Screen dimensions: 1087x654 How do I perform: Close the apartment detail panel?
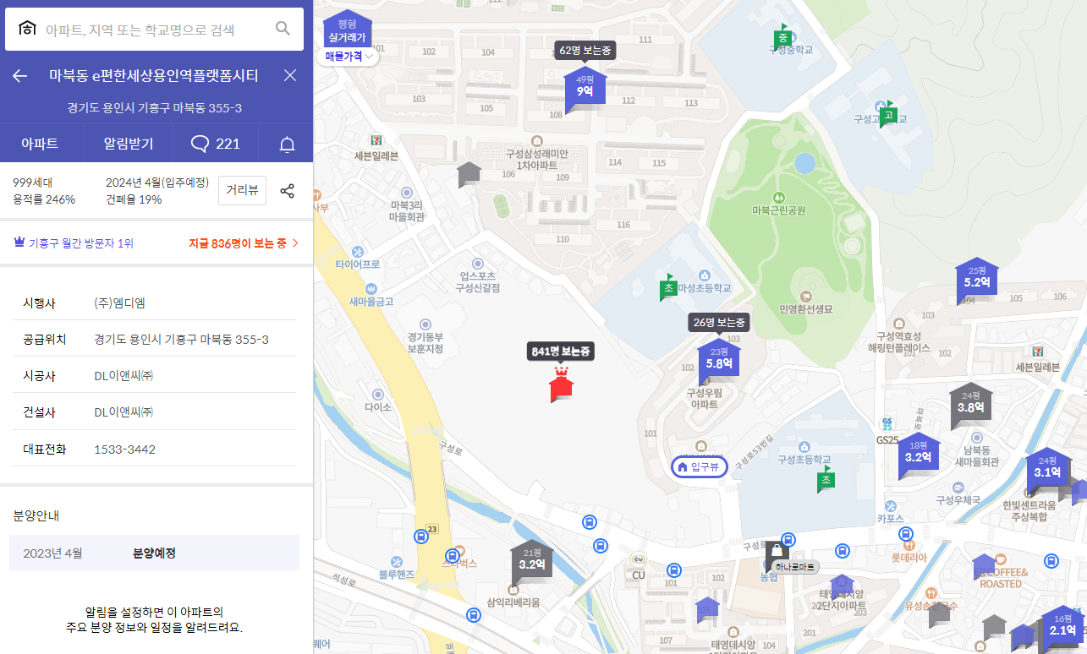(x=290, y=75)
